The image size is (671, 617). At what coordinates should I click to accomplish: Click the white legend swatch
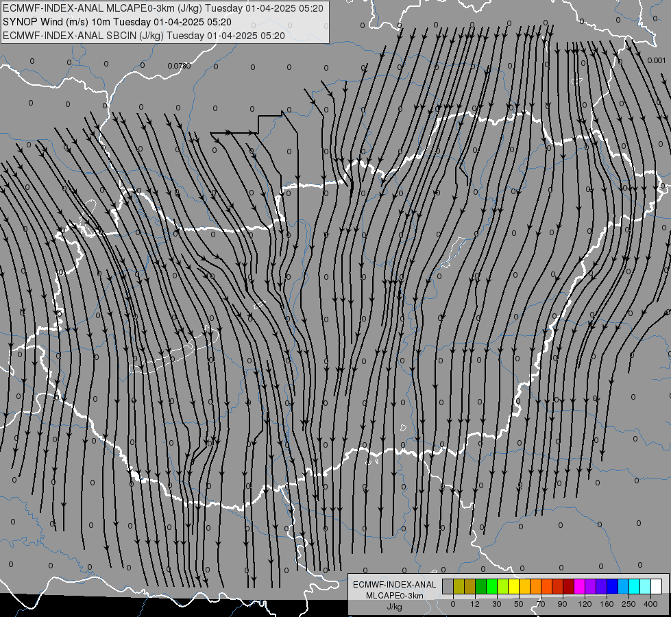coord(656,586)
